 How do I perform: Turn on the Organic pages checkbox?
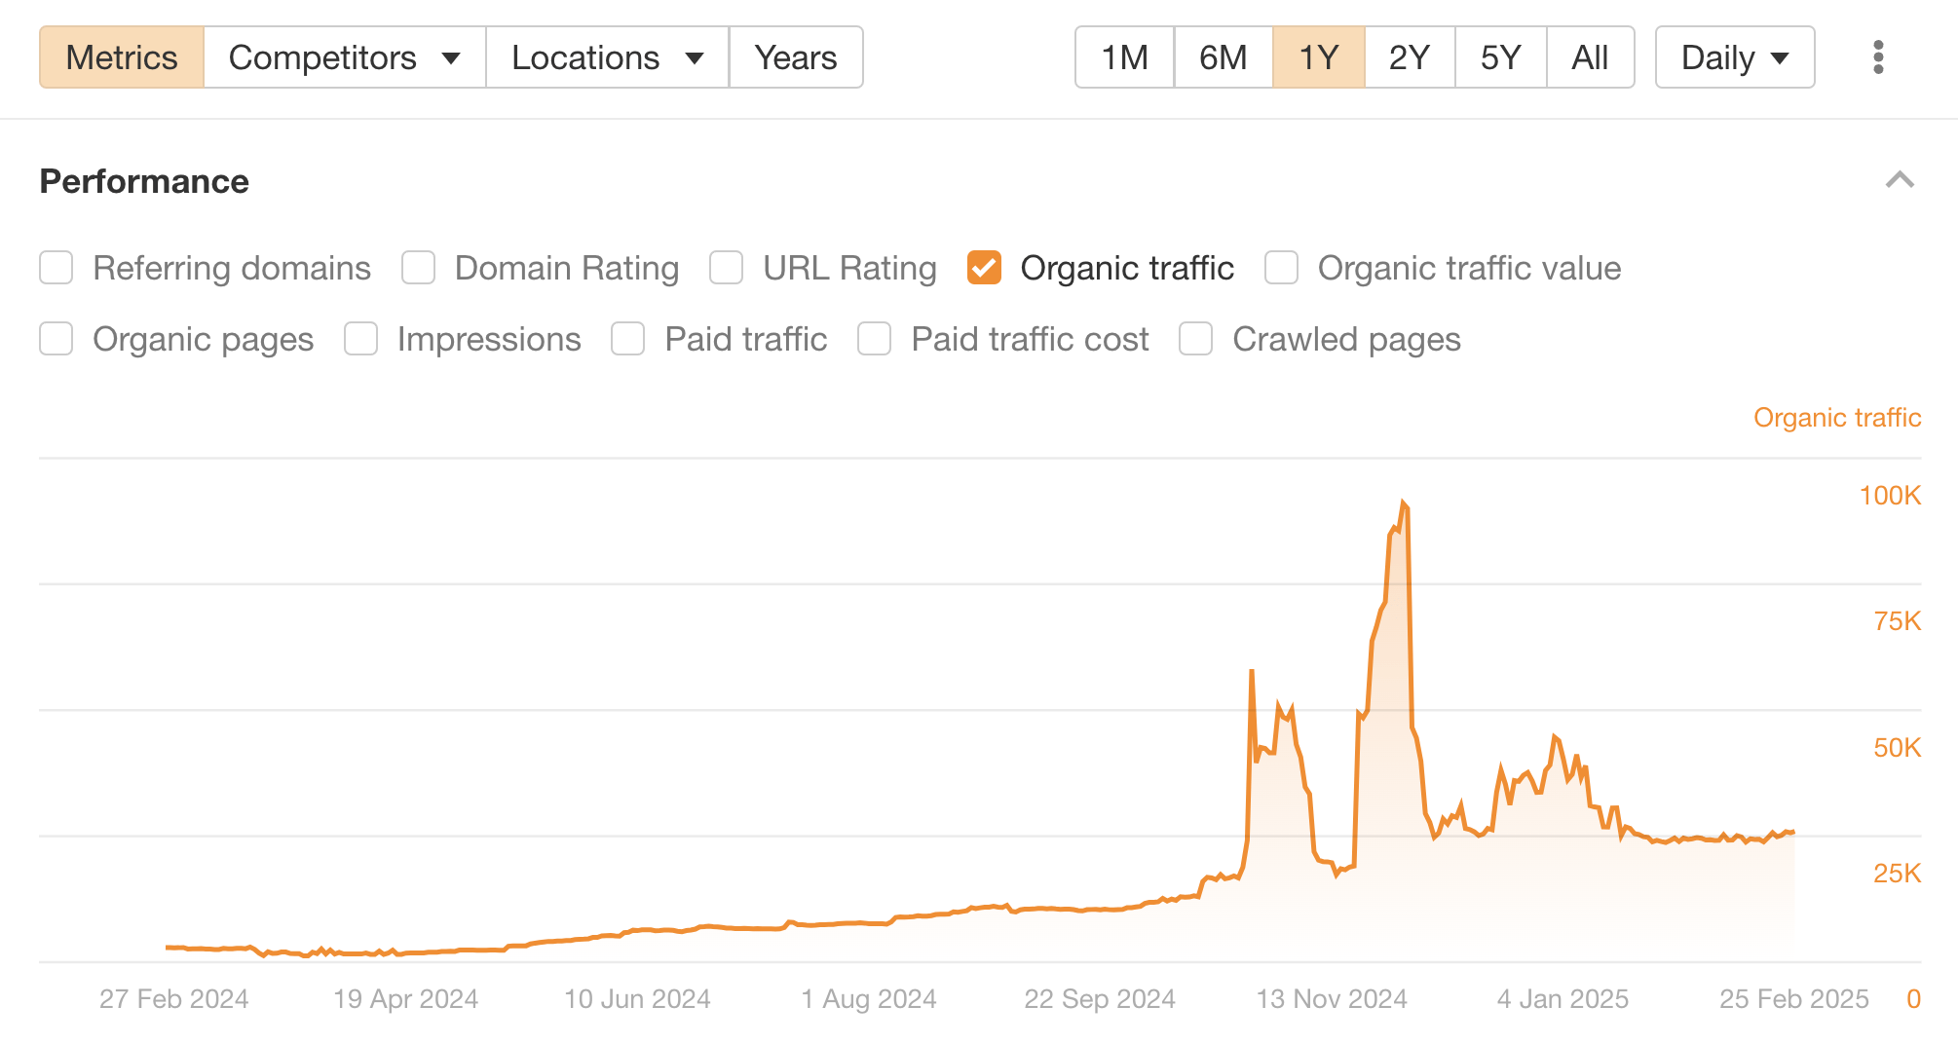(x=56, y=339)
